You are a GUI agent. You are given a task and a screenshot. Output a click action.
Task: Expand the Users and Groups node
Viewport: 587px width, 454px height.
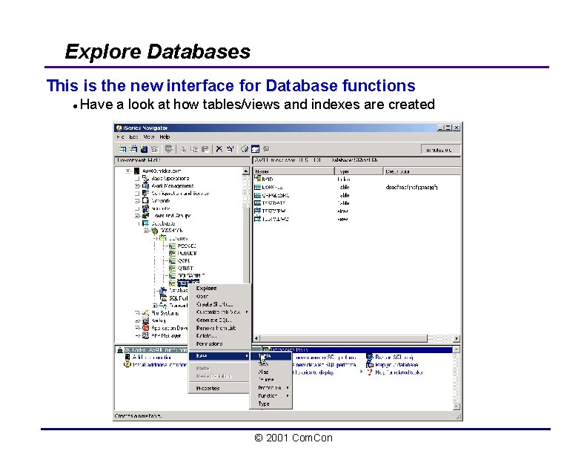click(137, 216)
